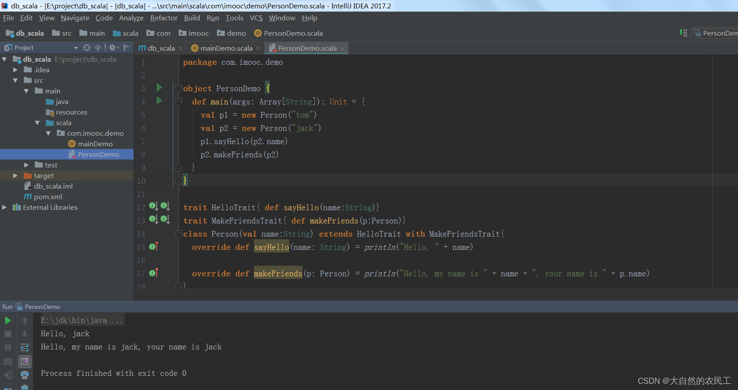The height and width of the screenshot is (390, 738).
Task: Click the E:\jdk\bin\java command line
Action: pyautogui.click(x=82, y=320)
